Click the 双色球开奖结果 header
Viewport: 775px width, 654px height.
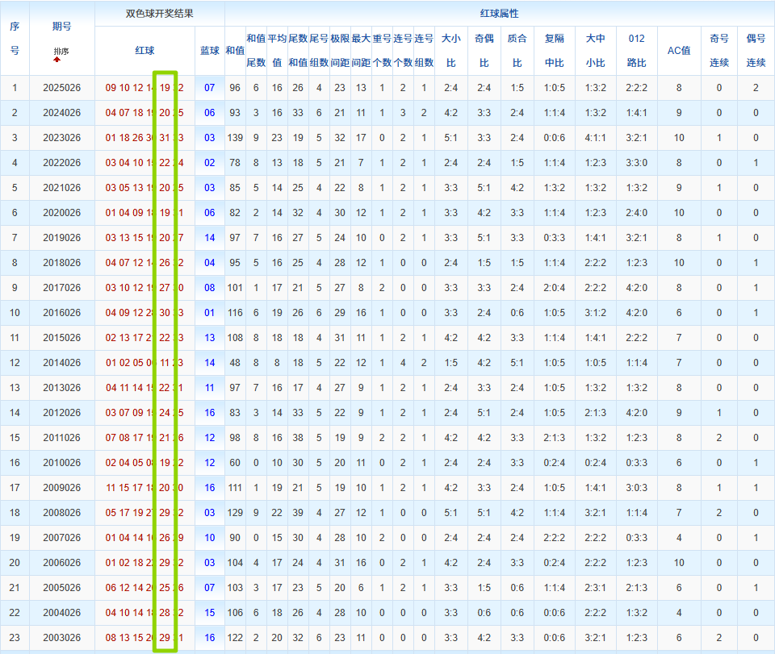pyautogui.click(x=159, y=14)
